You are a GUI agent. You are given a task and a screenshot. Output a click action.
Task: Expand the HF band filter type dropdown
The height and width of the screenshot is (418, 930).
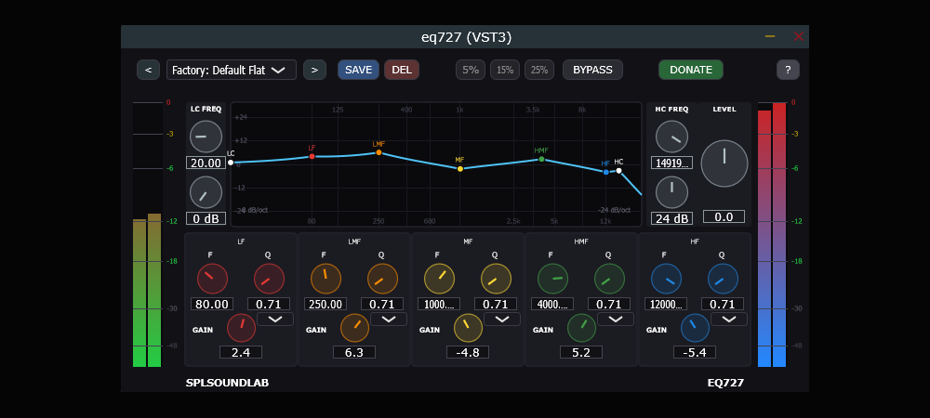coord(729,320)
